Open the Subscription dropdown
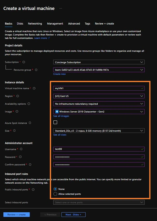The width and height of the screenshot is (157, 221). pos(99,62)
